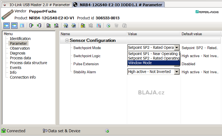Click the Data set & Device status text
222x136 pixels.
click(x=64, y=131)
